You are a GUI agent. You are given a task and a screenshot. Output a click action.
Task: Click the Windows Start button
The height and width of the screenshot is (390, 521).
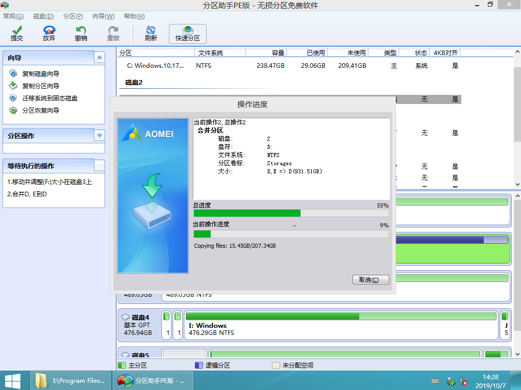click(x=12, y=380)
